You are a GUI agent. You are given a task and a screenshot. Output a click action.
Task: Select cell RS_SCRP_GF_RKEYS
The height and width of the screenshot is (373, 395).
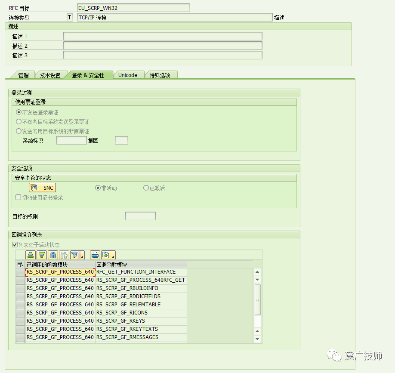point(141,321)
